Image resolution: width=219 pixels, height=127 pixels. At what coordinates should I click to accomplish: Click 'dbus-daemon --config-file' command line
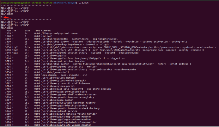[116, 64]
